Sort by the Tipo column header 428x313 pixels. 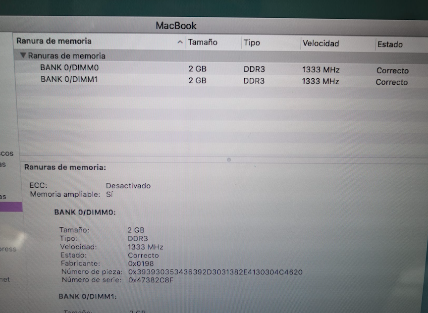252,43
